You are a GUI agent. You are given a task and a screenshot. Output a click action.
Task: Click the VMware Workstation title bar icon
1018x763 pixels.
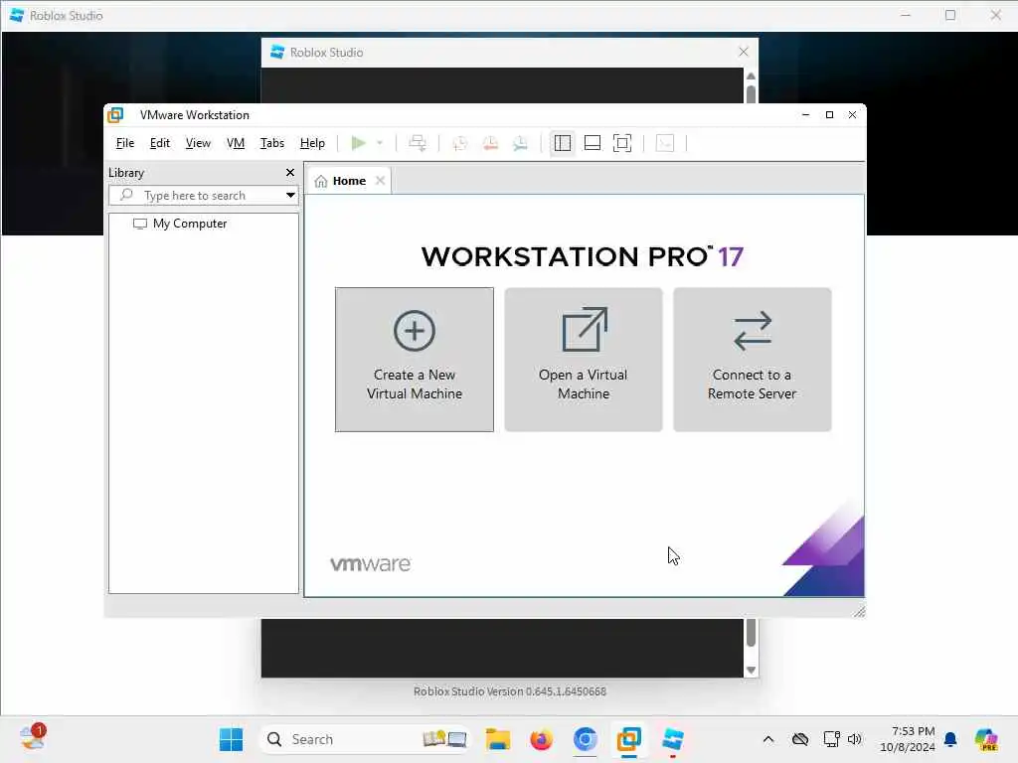tap(115, 115)
